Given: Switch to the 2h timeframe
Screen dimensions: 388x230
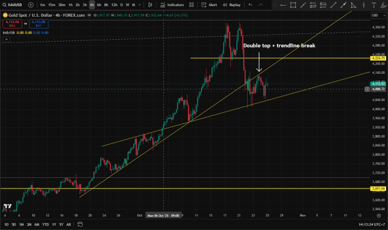Looking at the screenshot, I should pos(78,5).
